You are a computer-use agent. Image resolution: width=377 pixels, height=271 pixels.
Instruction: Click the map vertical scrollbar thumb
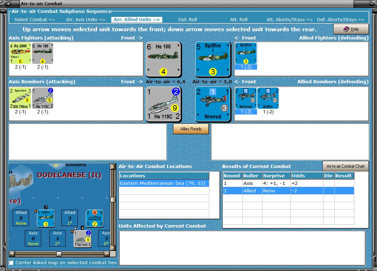coord(113,200)
